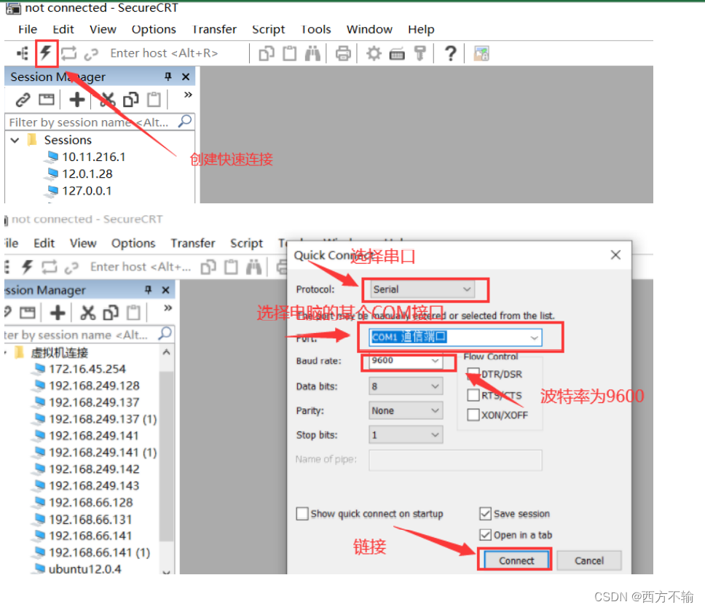Click the session manager toggle icon in top toolbar

tap(23, 53)
